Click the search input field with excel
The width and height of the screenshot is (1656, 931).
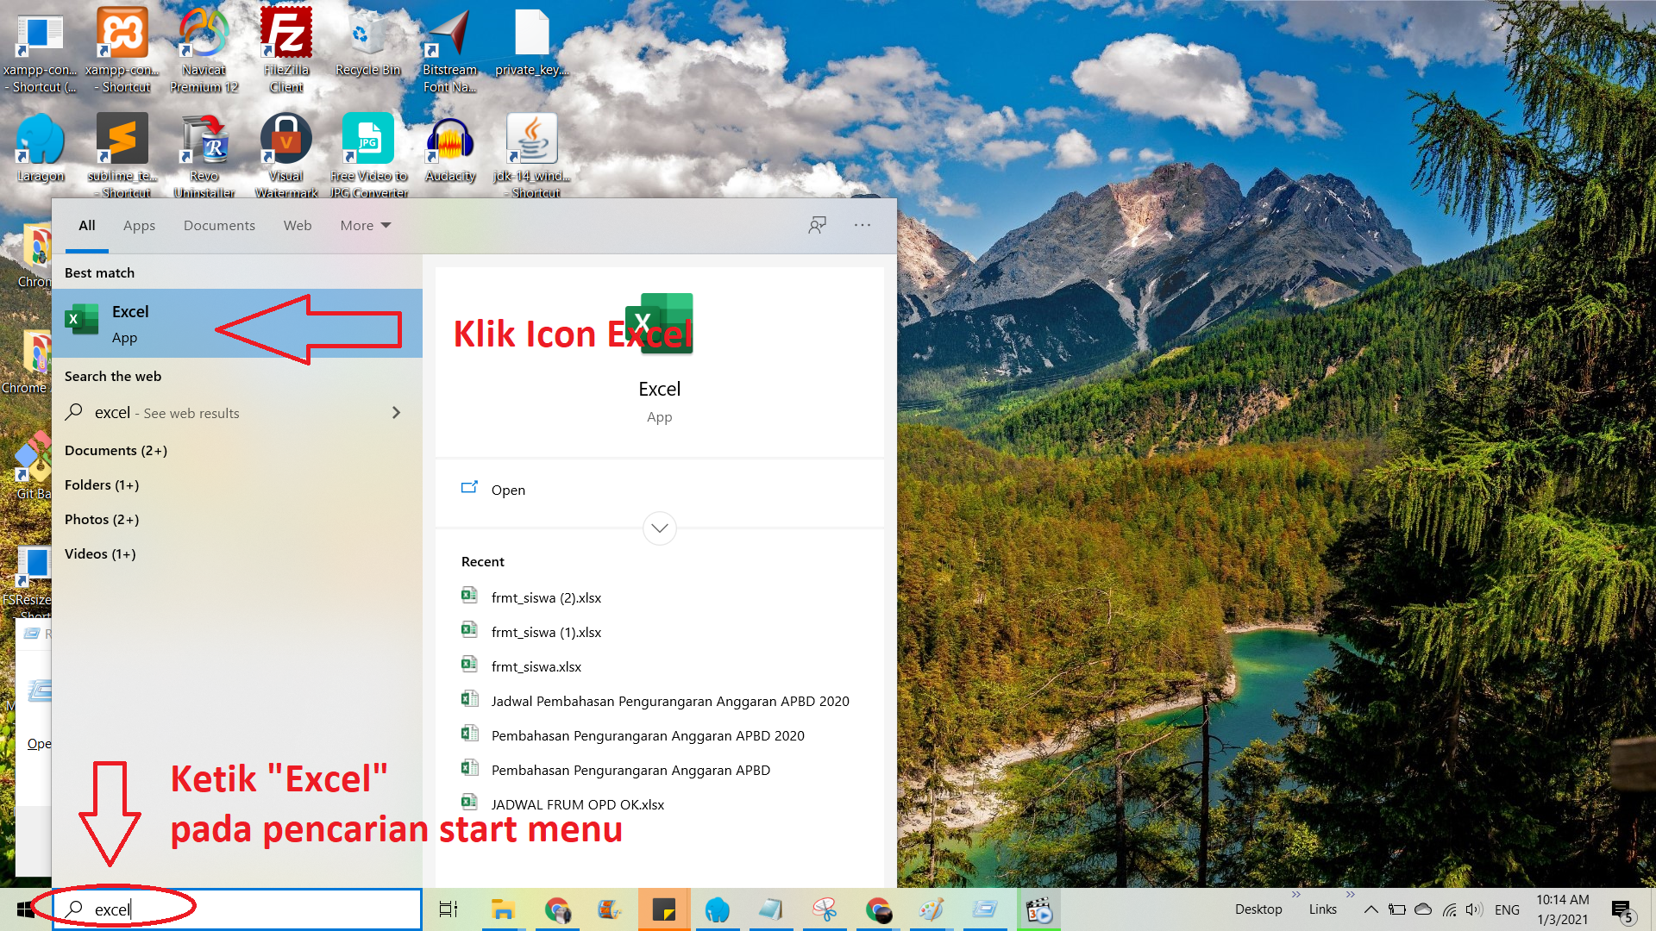[x=259, y=909]
